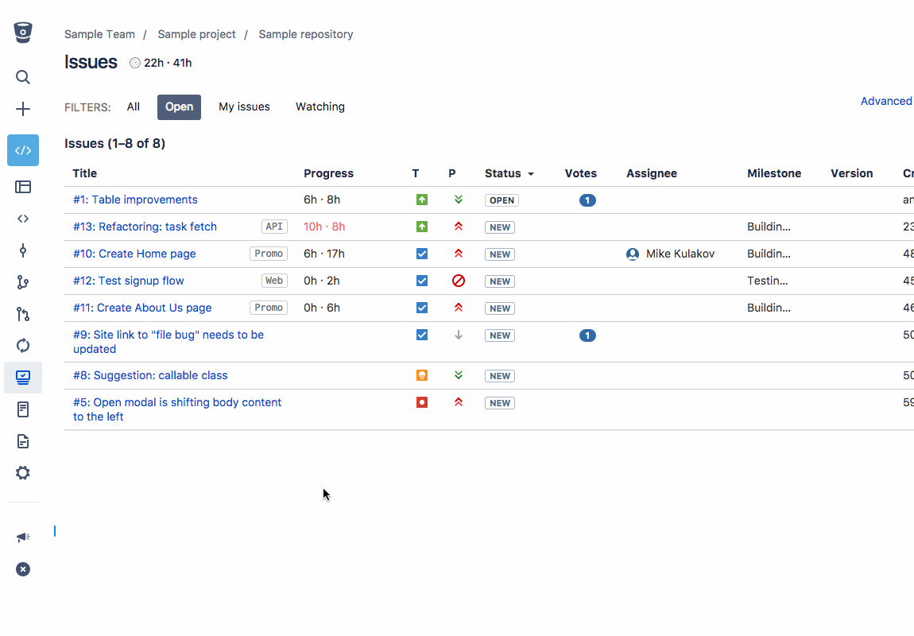Open the Search icon in the sidebar

pyautogui.click(x=23, y=77)
